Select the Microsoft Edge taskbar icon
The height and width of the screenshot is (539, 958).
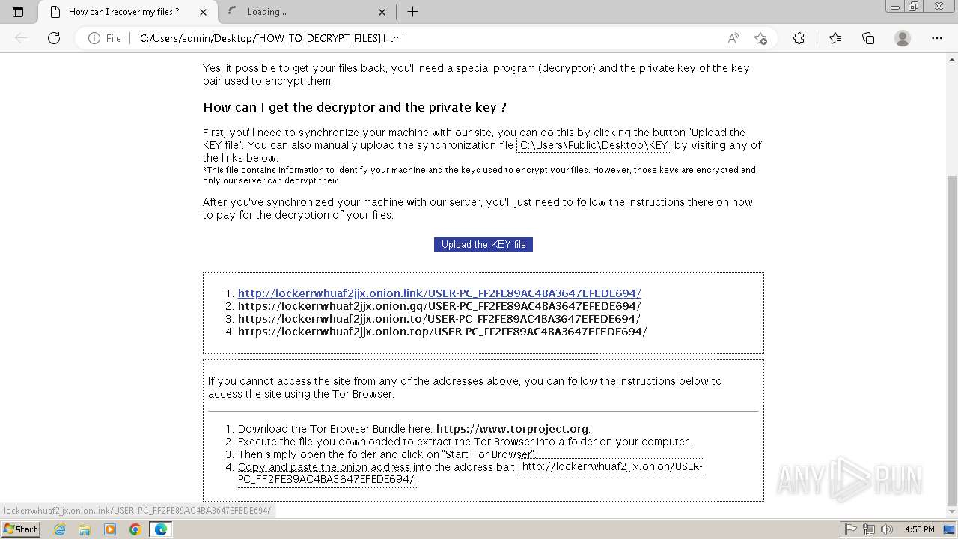[x=160, y=529]
